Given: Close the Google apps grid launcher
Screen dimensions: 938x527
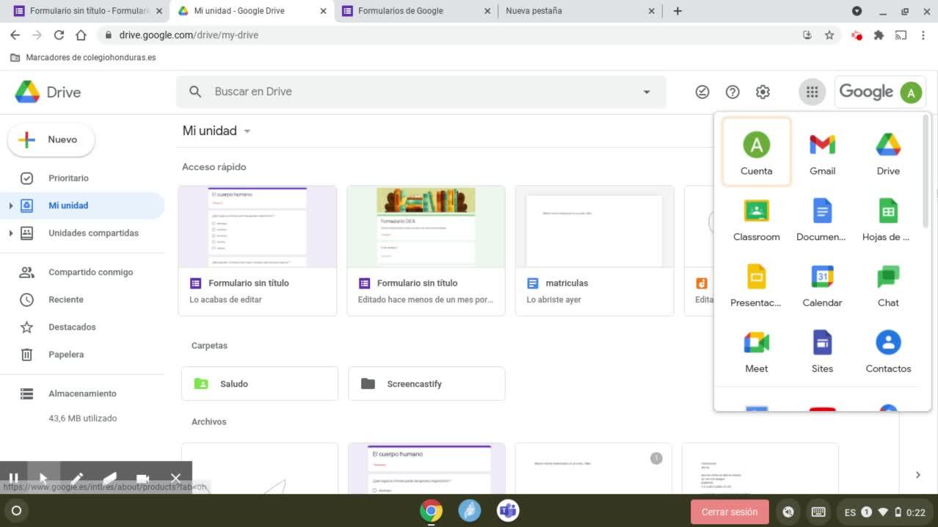Looking at the screenshot, I should click(812, 92).
